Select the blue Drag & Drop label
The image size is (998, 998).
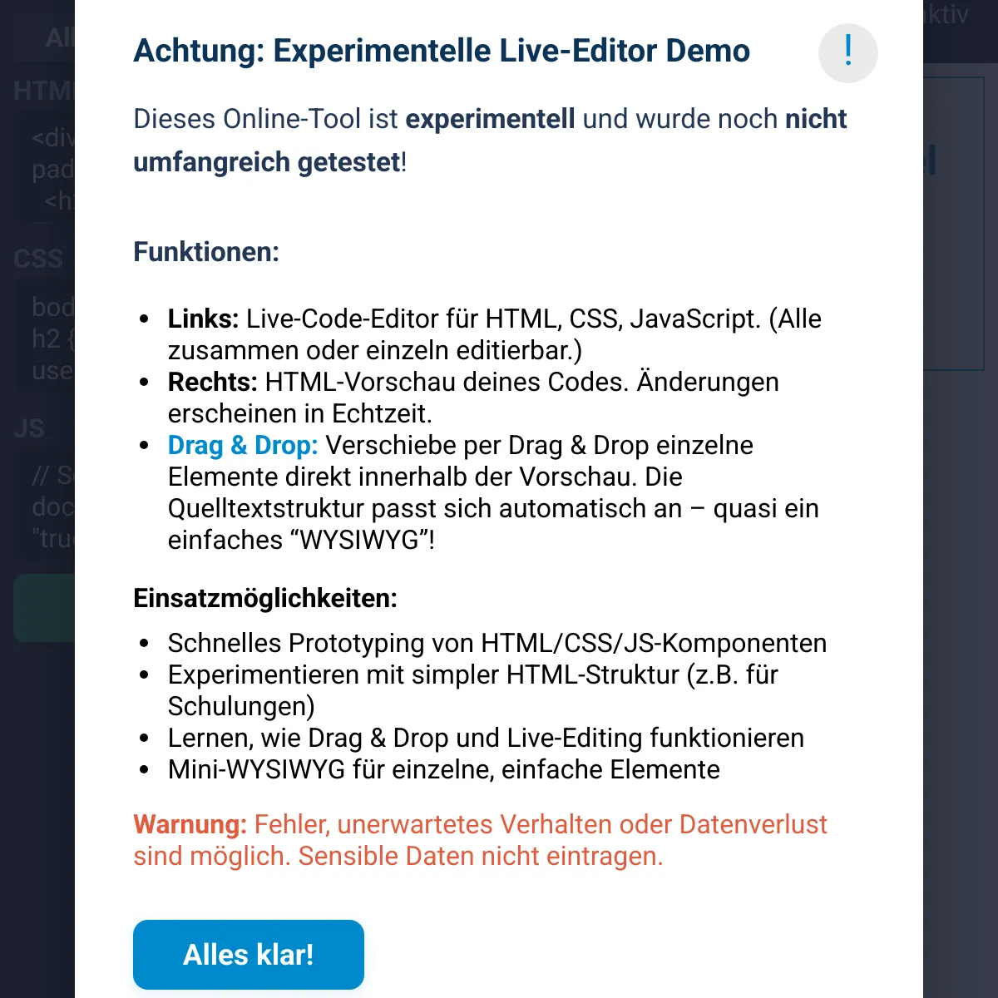243,445
